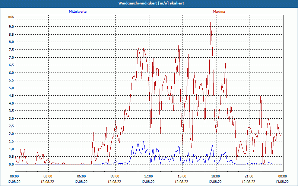Viewport: 298px width, 186px height.
Task: Click the '21:00' time axis label
Action: coord(250,176)
